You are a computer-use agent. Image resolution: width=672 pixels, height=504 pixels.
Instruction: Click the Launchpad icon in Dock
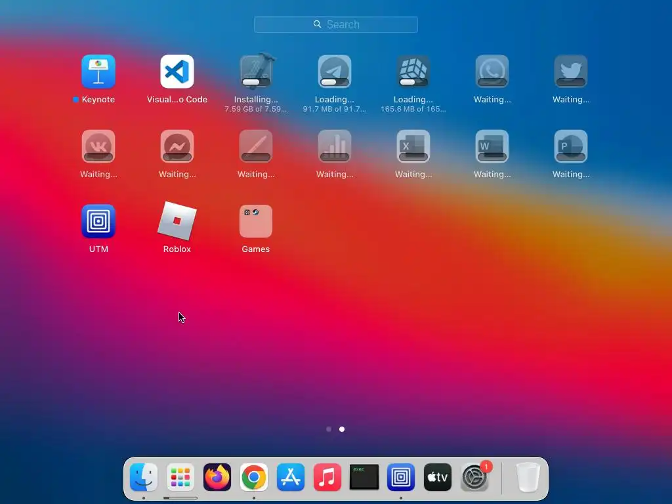180,477
